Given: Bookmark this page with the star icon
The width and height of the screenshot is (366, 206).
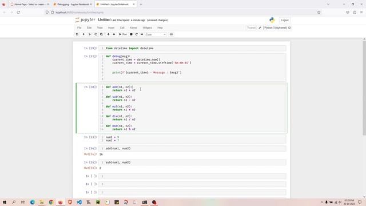Looking at the screenshot, I should tap(319, 12).
